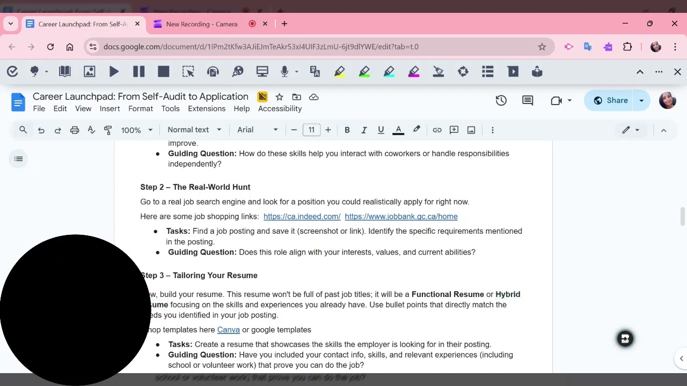This screenshot has width=687, height=386.
Task: Toggle underline formatting
Action: 381,130
